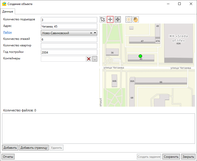Screen dimensions: 197x161
Task: Choose the pan move map tool
Action: point(118,20)
